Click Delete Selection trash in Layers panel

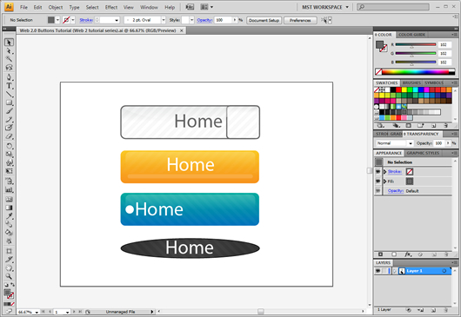pyautogui.click(x=446, y=310)
